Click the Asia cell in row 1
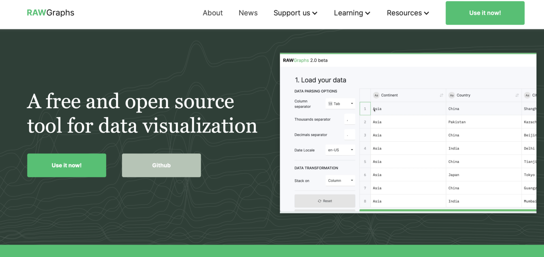The height and width of the screenshot is (257, 544). click(408, 109)
